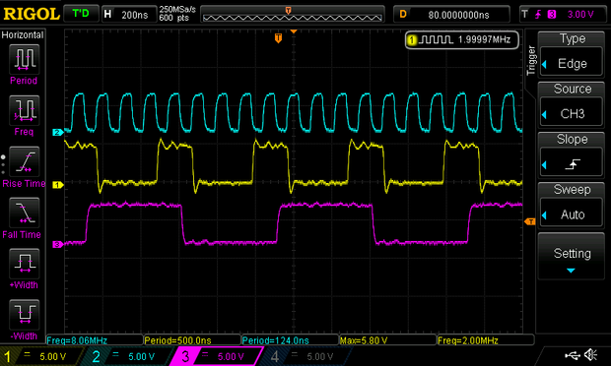The height and width of the screenshot is (366, 611).
Task: Select the Period measurement icon
Action: (25, 59)
